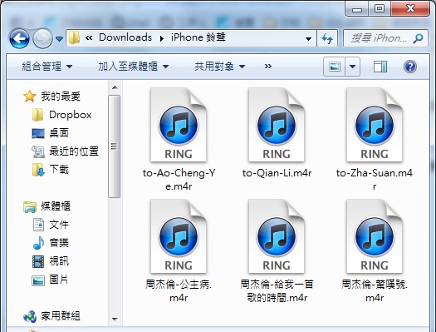This screenshot has height=332, width=436.
Task: Open Help with the question mark icon
Action: (410, 67)
